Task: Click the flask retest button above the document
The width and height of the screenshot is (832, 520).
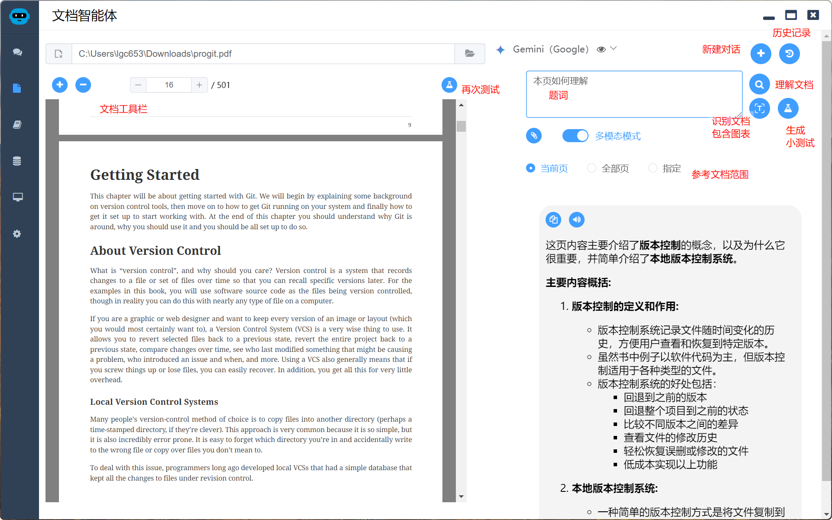Action: pos(449,85)
